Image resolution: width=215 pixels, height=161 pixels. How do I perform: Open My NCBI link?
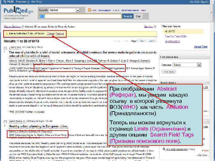(195, 2)
